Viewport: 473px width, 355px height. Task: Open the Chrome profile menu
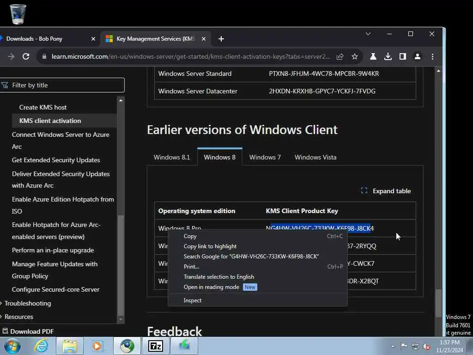point(418,56)
